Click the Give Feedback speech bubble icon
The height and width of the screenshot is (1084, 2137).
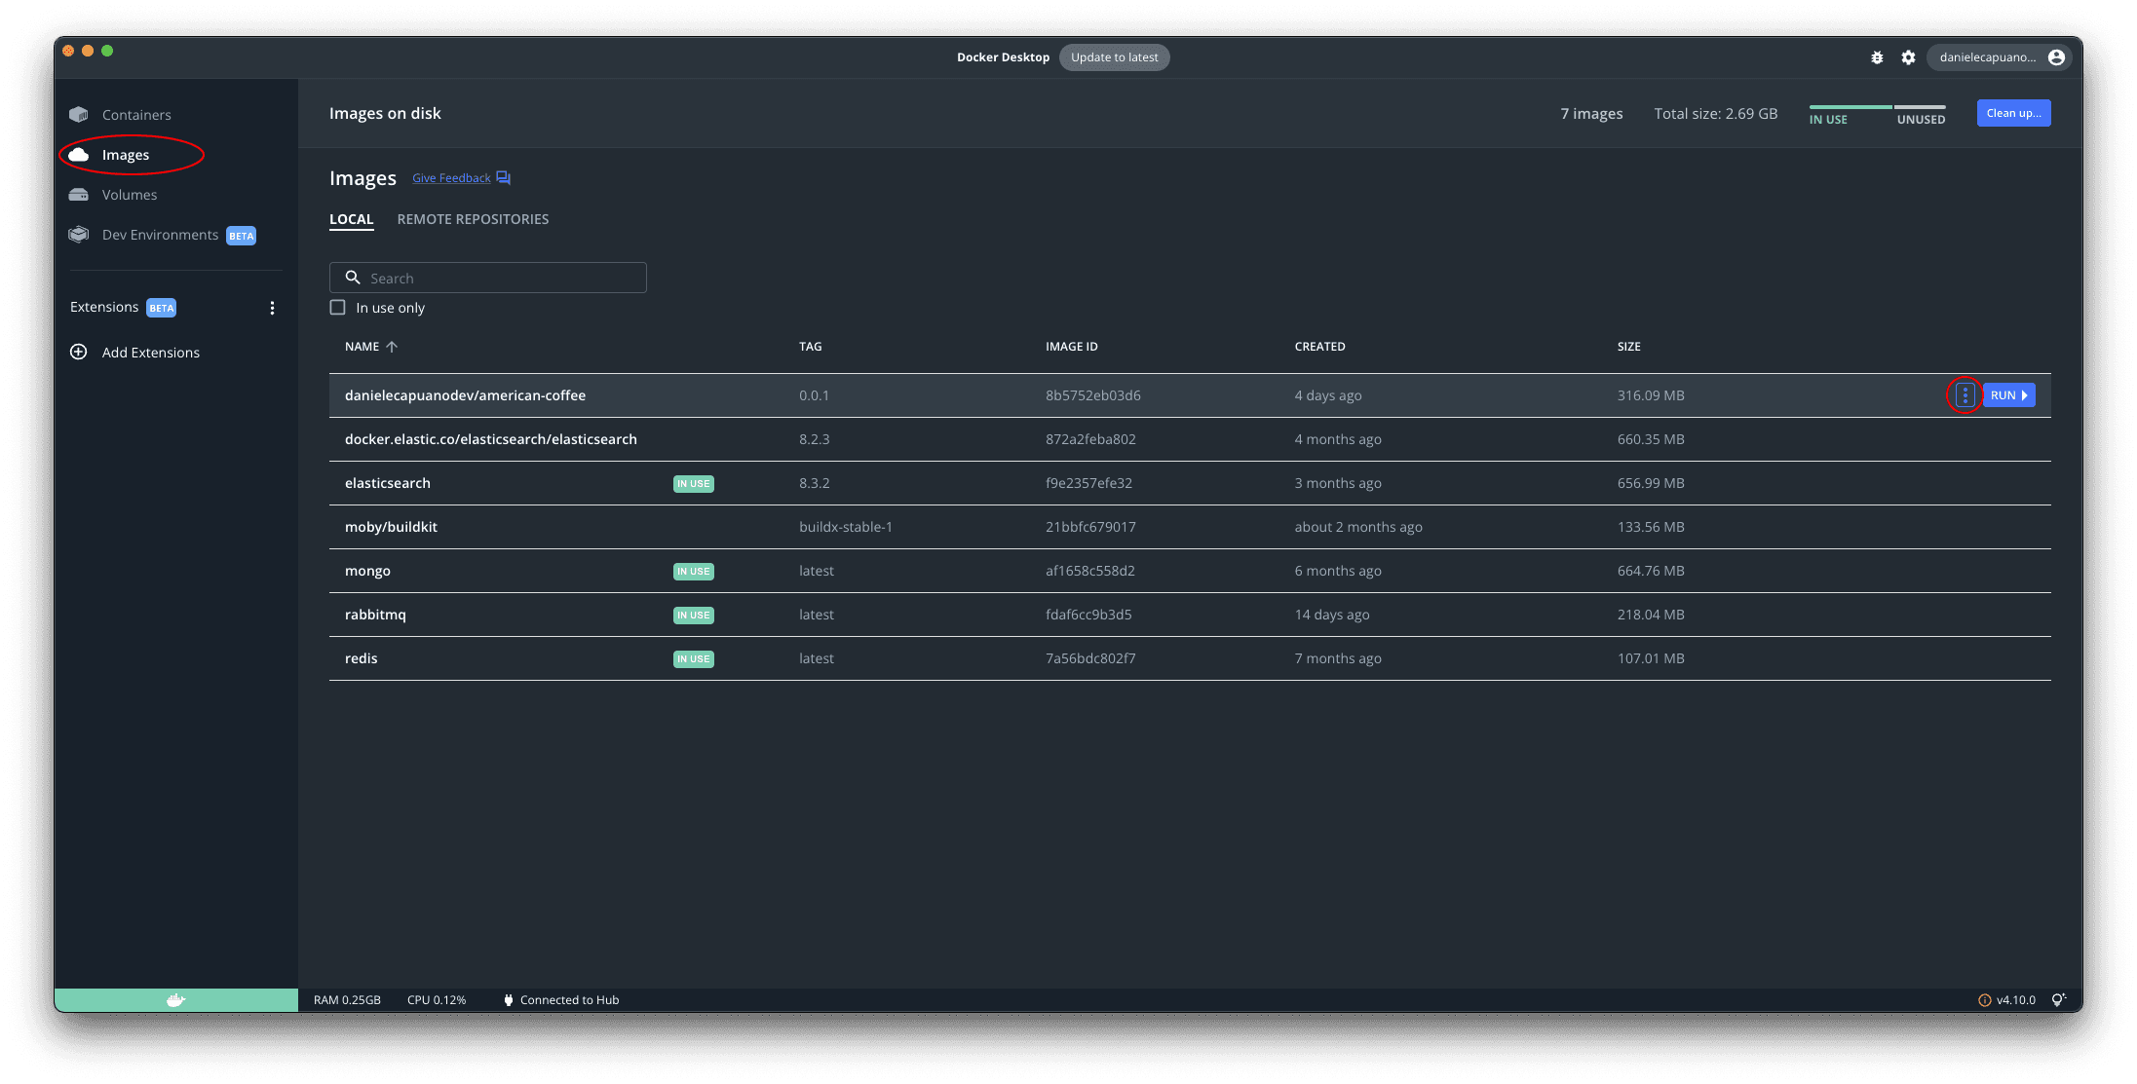coord(503,176)
